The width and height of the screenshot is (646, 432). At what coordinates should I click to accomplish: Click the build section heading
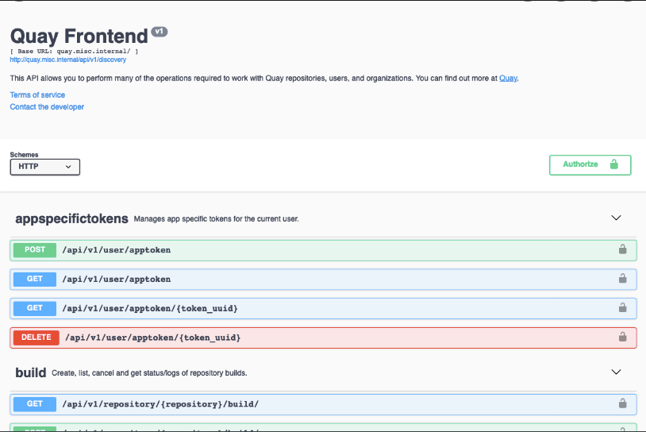(30, 372)
